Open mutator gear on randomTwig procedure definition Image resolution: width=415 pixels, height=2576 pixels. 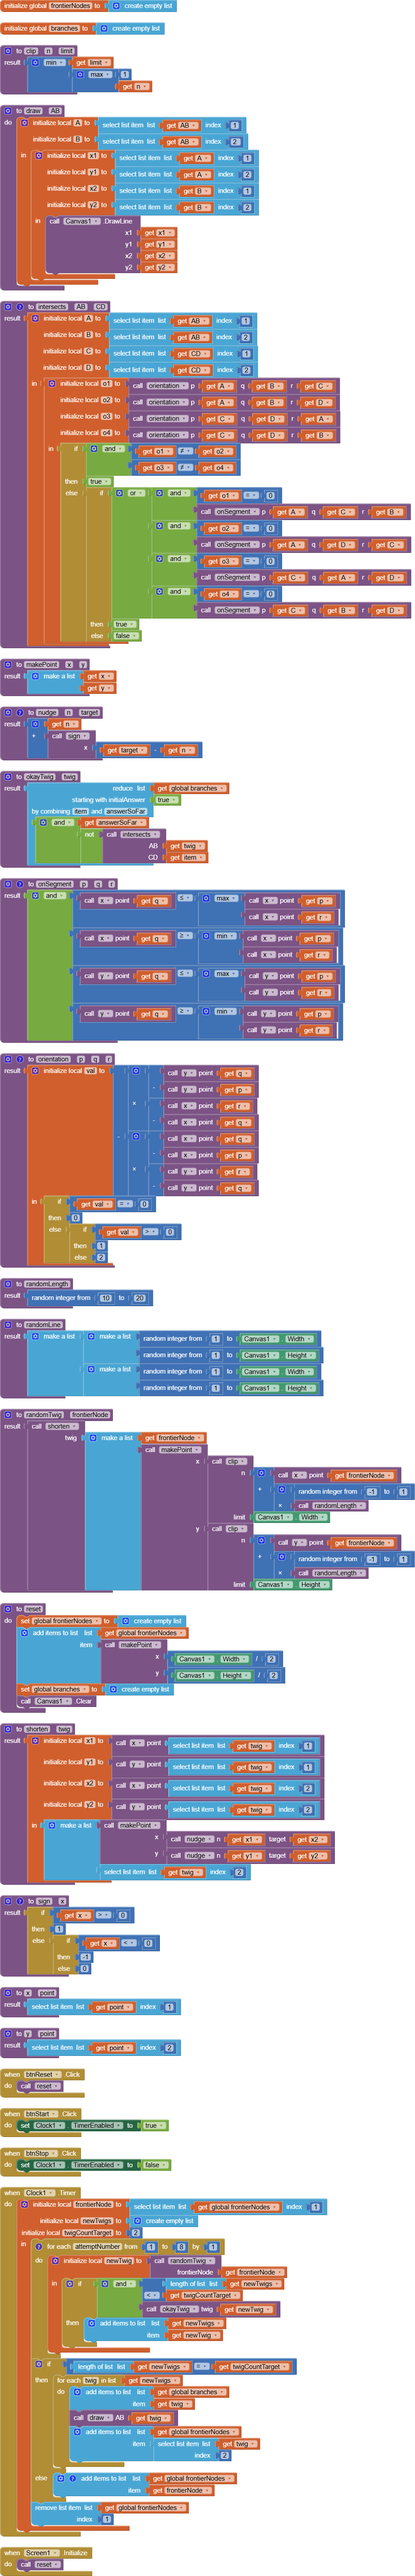pyautogui.click(x=8, y=1414)
